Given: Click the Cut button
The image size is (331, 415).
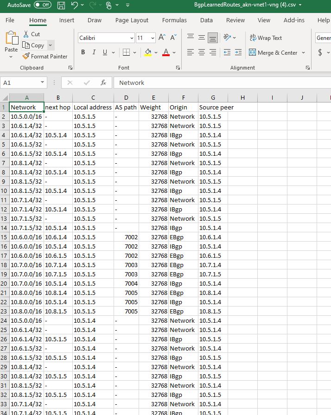Looking at the screenshot, I should (32, 34).
